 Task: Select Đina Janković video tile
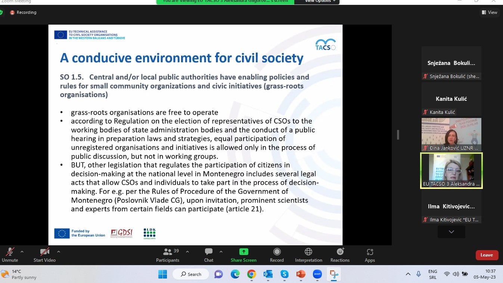[451, 135]
